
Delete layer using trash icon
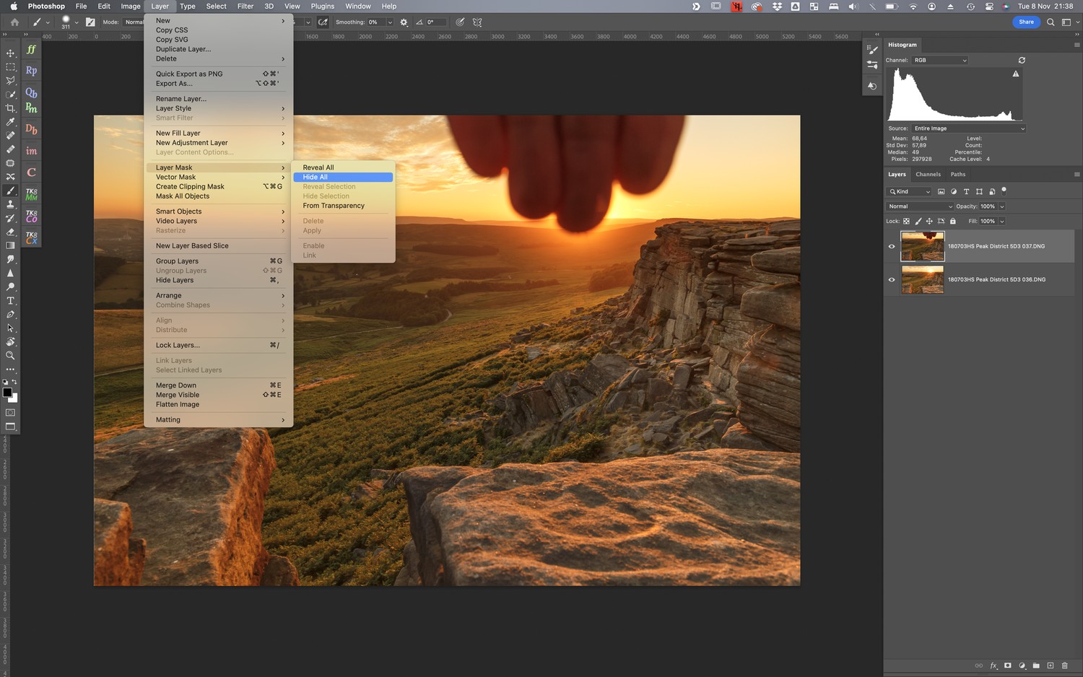1064,665
